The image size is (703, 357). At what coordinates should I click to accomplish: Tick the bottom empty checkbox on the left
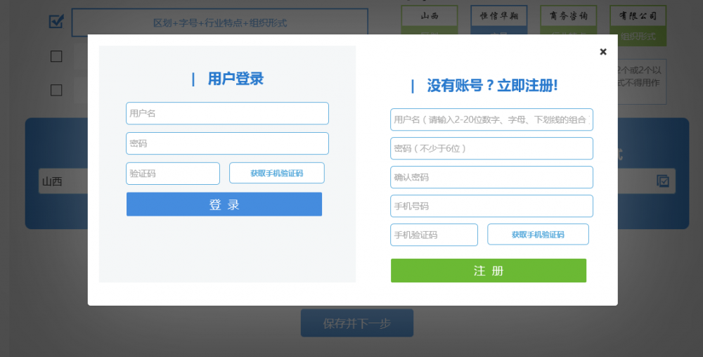tap(56, 90)
